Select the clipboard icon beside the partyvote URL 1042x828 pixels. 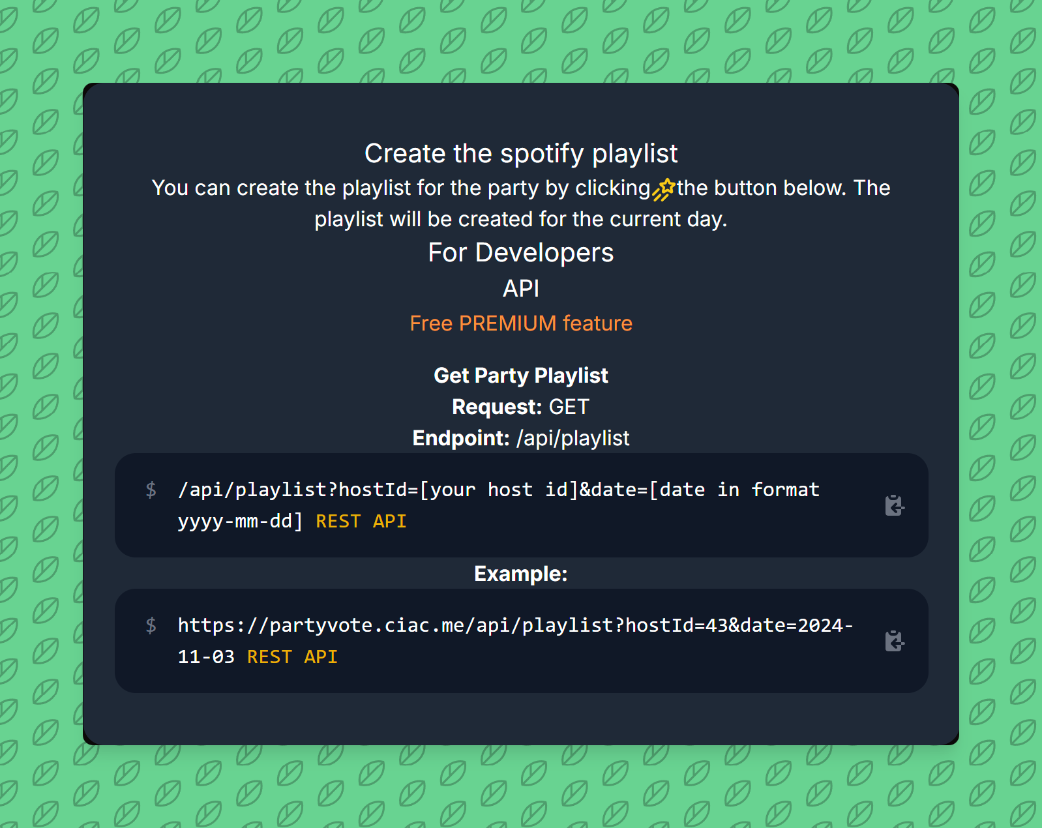[895, 642]
